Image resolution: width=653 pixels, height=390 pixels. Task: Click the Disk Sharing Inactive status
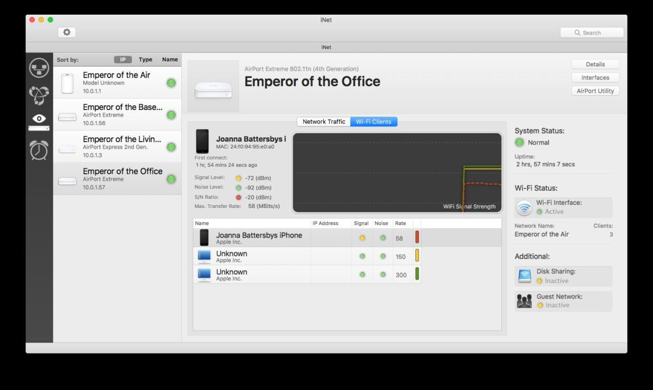click(557, 281)
